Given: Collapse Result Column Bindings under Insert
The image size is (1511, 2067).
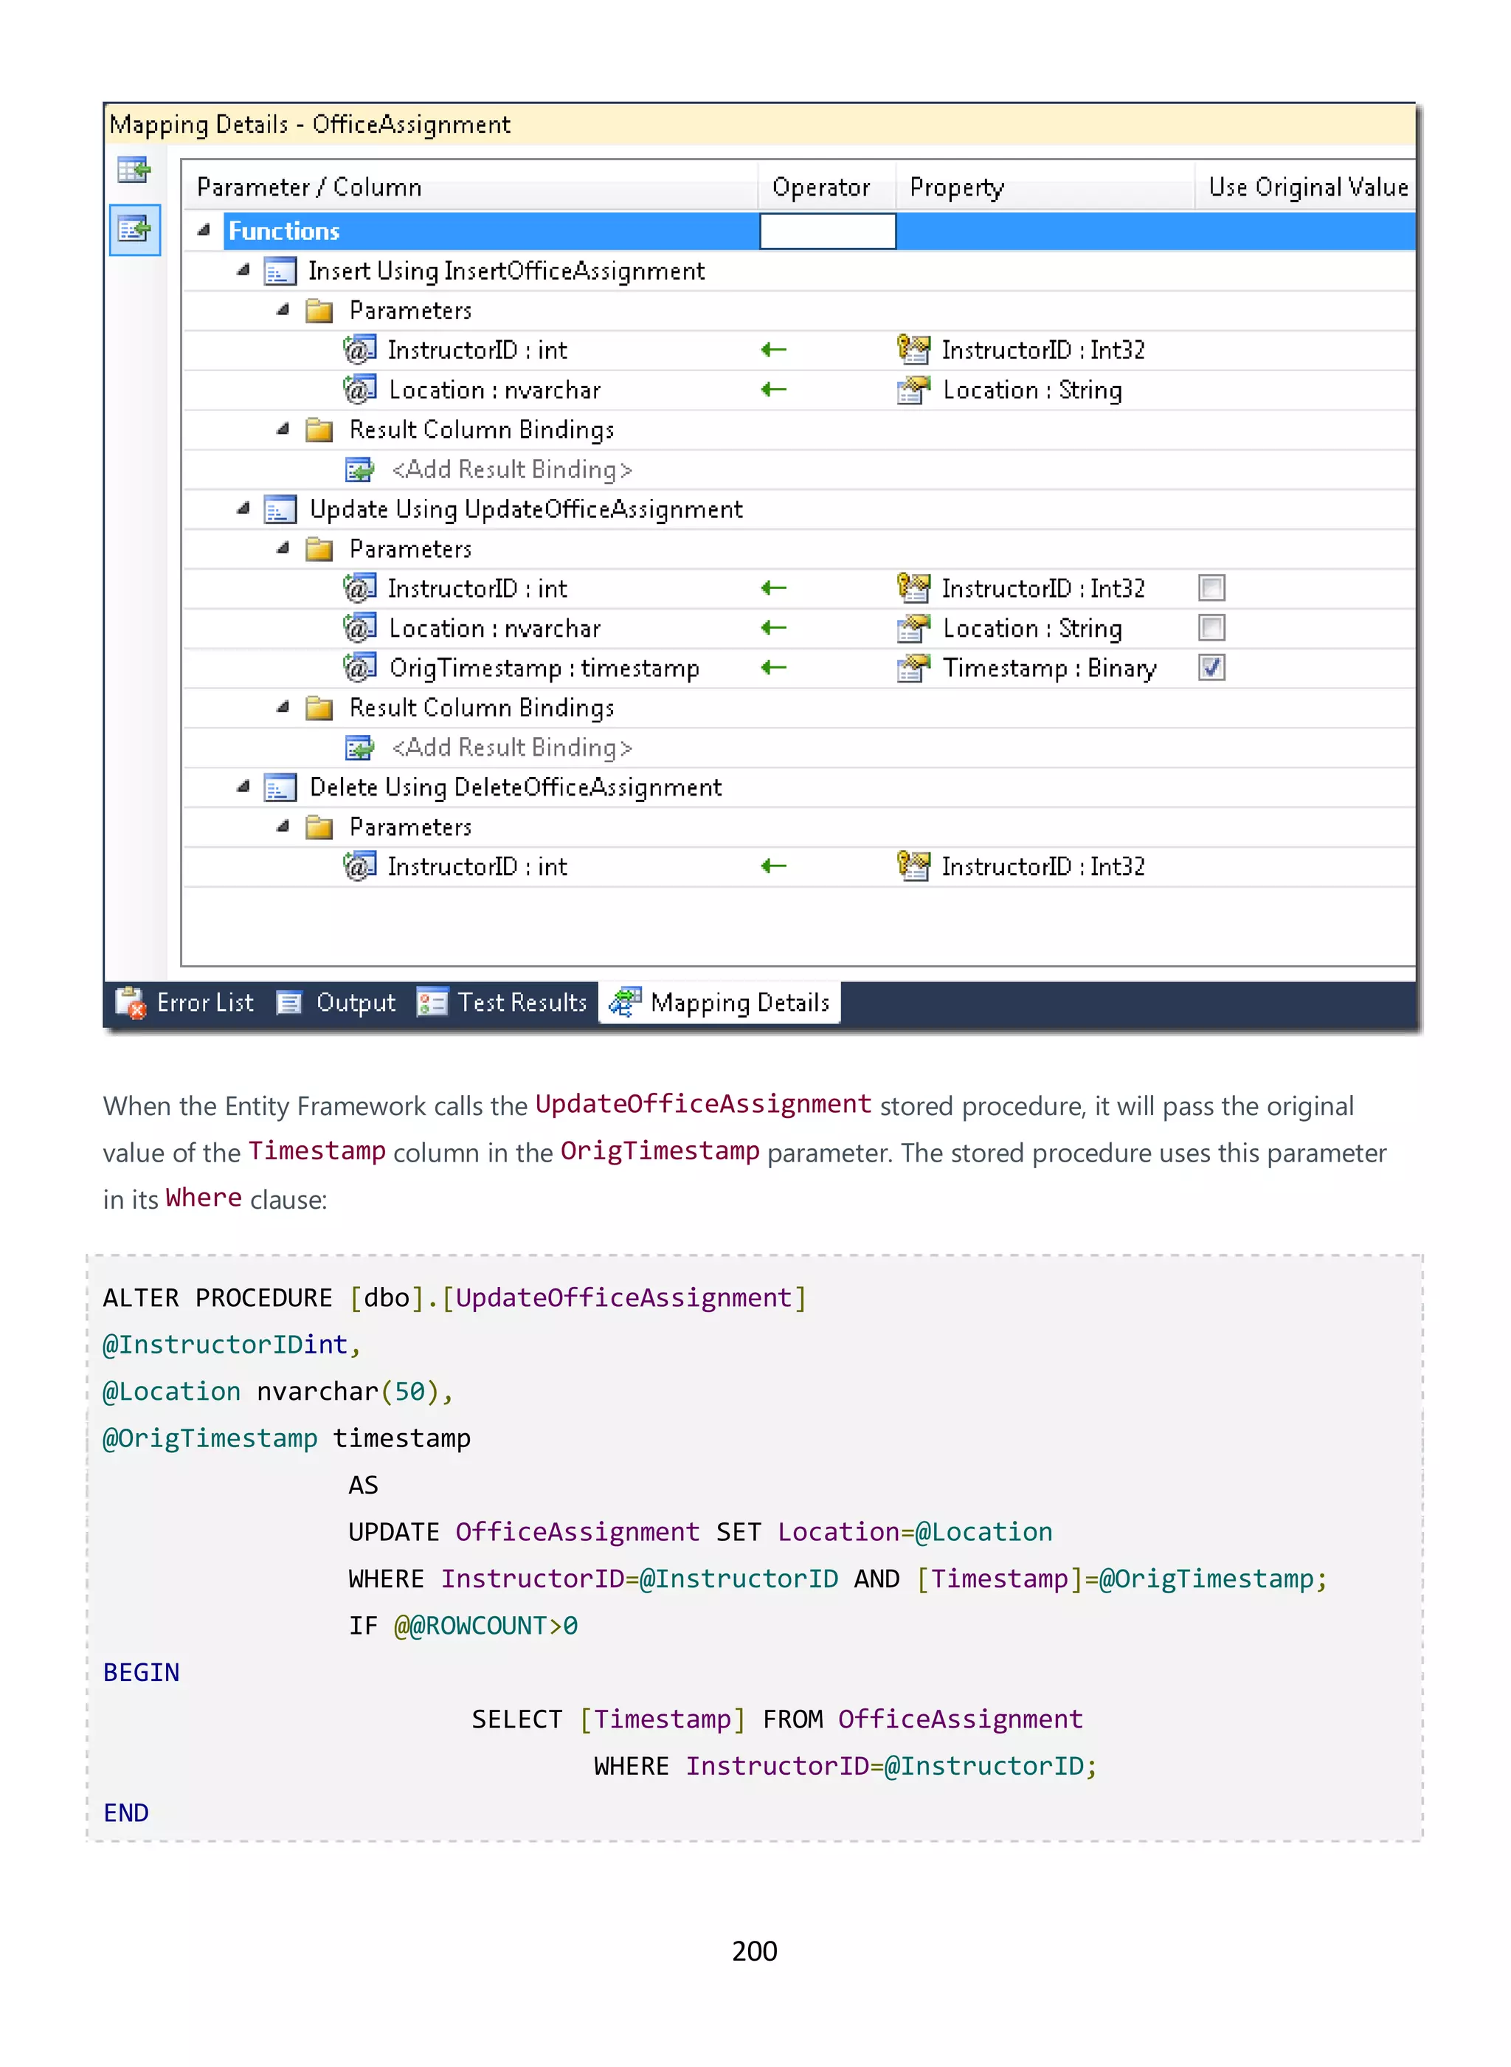Looking at the screenshot, I should (x=283, y=429).
